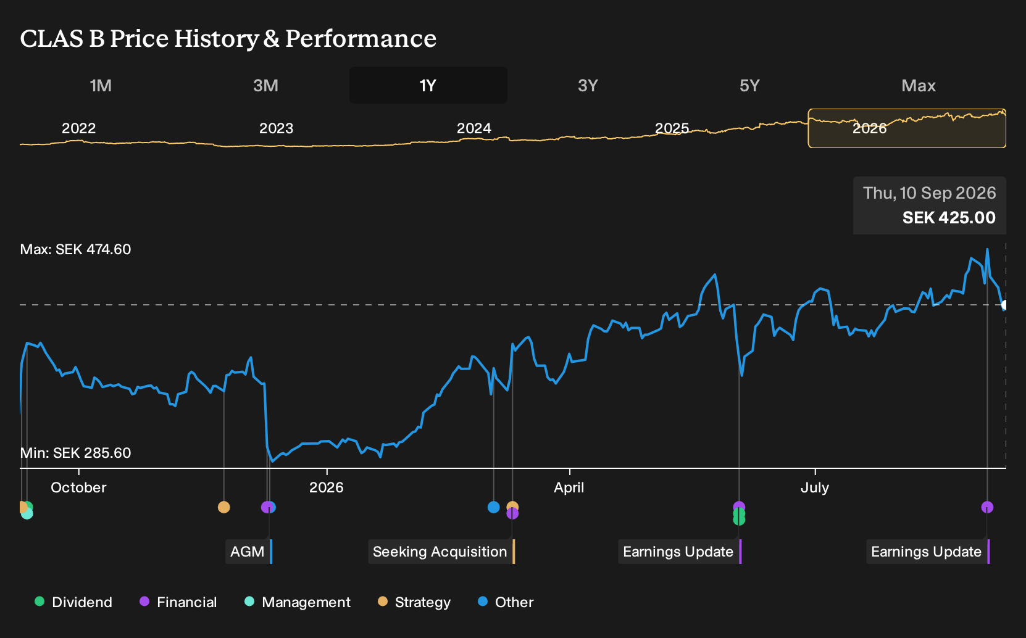Click the Max: SEK 474.60 label
1026x638 pixels.
76,249
